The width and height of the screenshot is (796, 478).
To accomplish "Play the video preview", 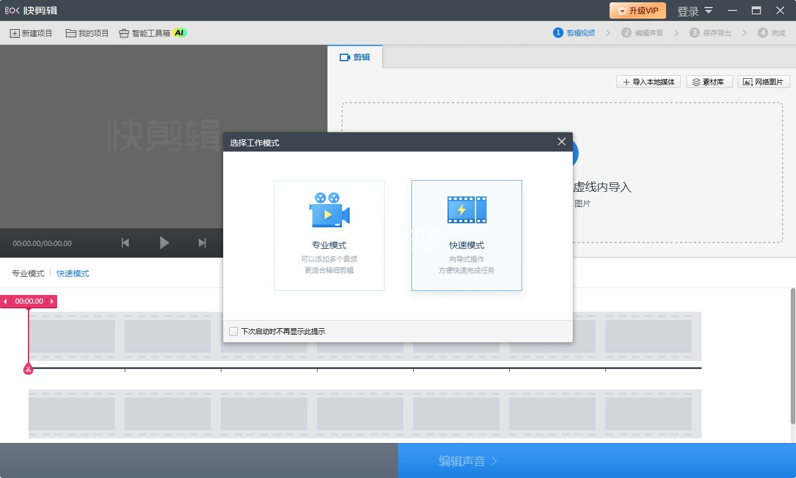I will (164, 243).
